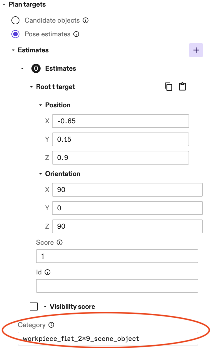The image size is (216, 348).
Task: Open the Score info tooltip
Action: click(x=59, y=242)
